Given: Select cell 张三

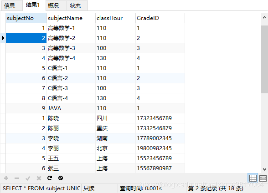Looking at the screenshot, I should (x=71, y=168).
